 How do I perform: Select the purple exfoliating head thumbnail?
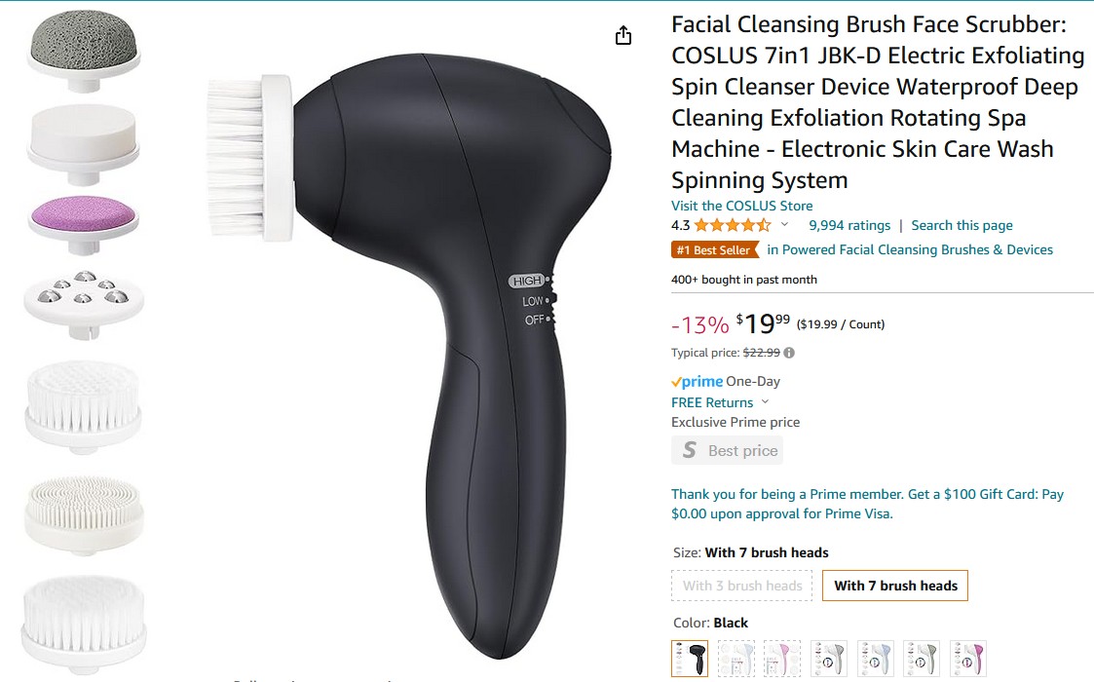(84, 223)
